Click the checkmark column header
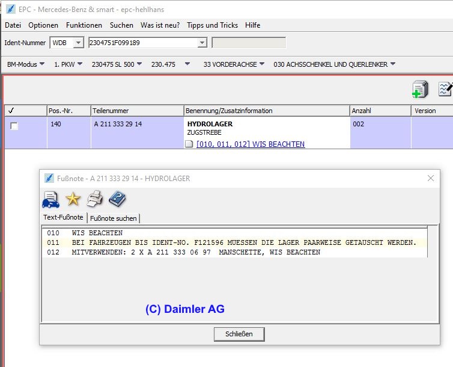The width and height of the screenshot is (453, 367). click(26, 111)
